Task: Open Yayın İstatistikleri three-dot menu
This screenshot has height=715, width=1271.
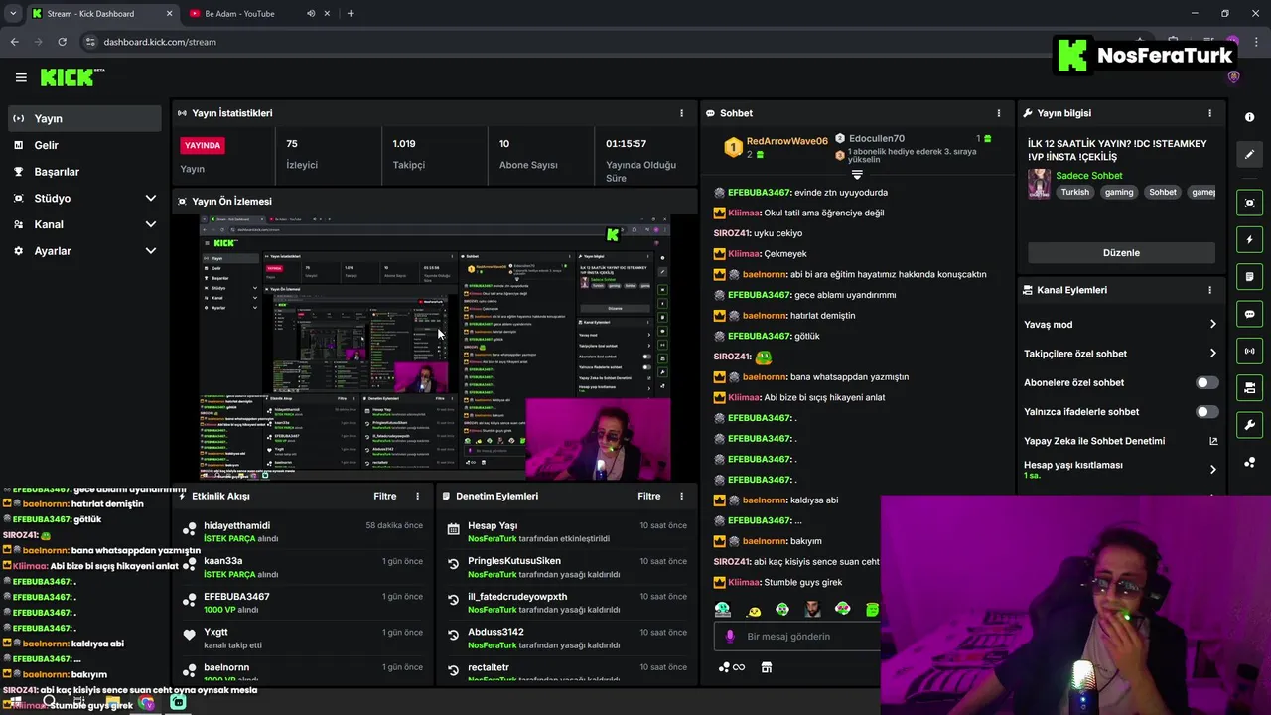Action: tap(681, 113)
